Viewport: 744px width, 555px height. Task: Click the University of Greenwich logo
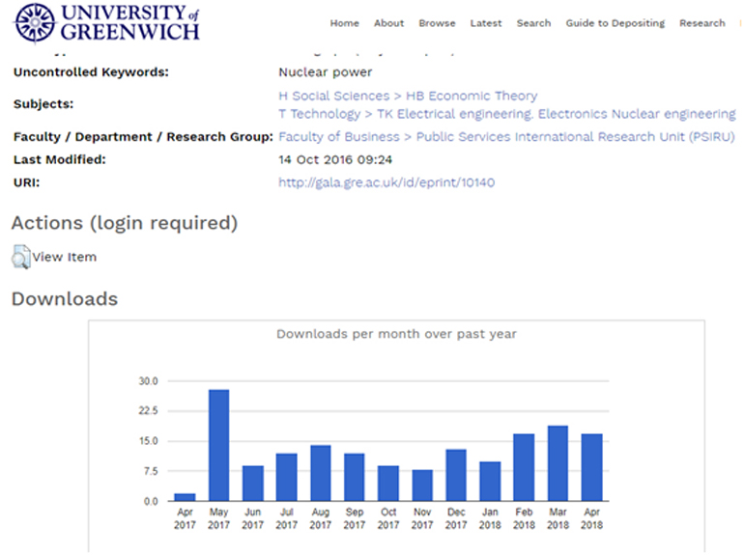[x=107, y=21]
